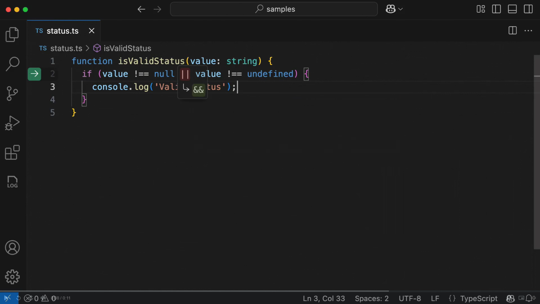Open the errors and warnings count in status bar
The width and height of the screenshot is (540, 304).
coord(40,298)
